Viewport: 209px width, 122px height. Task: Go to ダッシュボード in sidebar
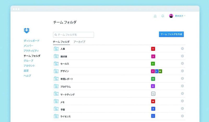point(31,41)
